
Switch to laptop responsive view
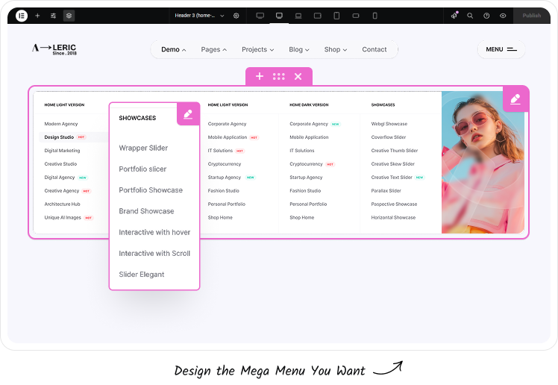(x=298, y=15)
